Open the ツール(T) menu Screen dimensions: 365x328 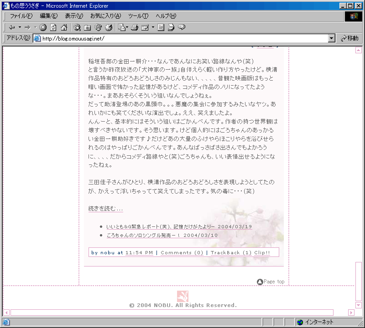[x=138, y=16]
